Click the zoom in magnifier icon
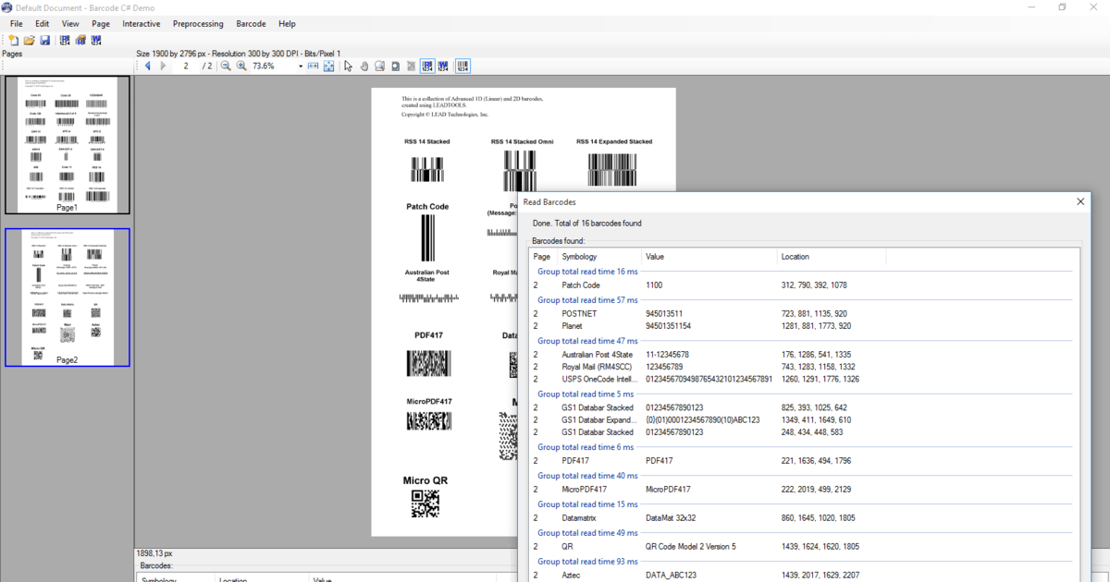 [x=241, y=67]
